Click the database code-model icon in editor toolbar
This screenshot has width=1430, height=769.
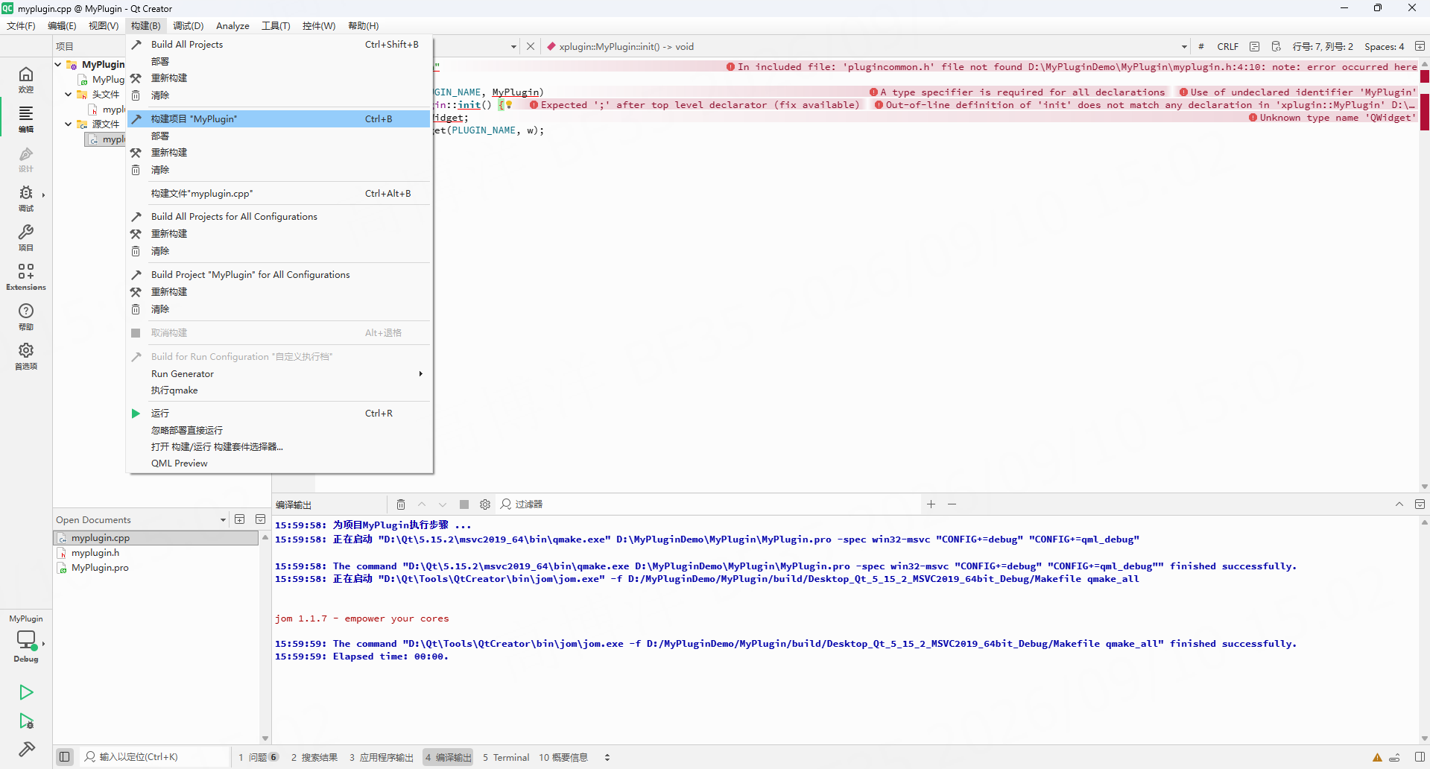1276,46
